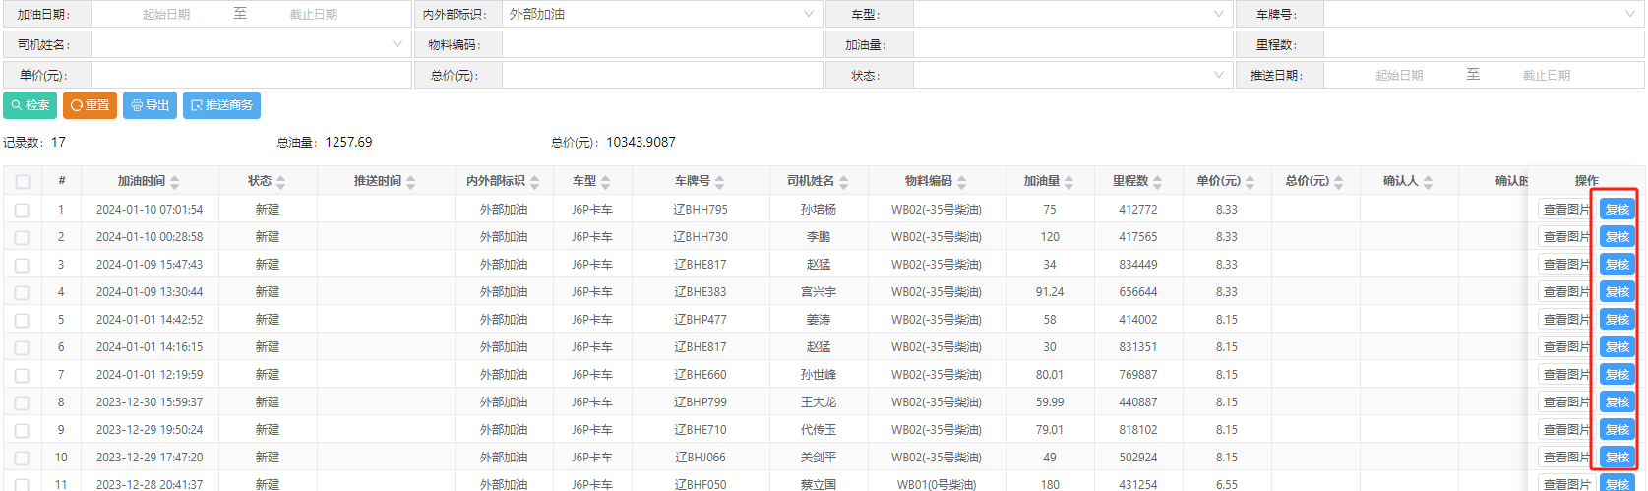The width and height of the screenshot is (1648, 491).
Task: Click the 检索 search button
Action: point(31,105)
